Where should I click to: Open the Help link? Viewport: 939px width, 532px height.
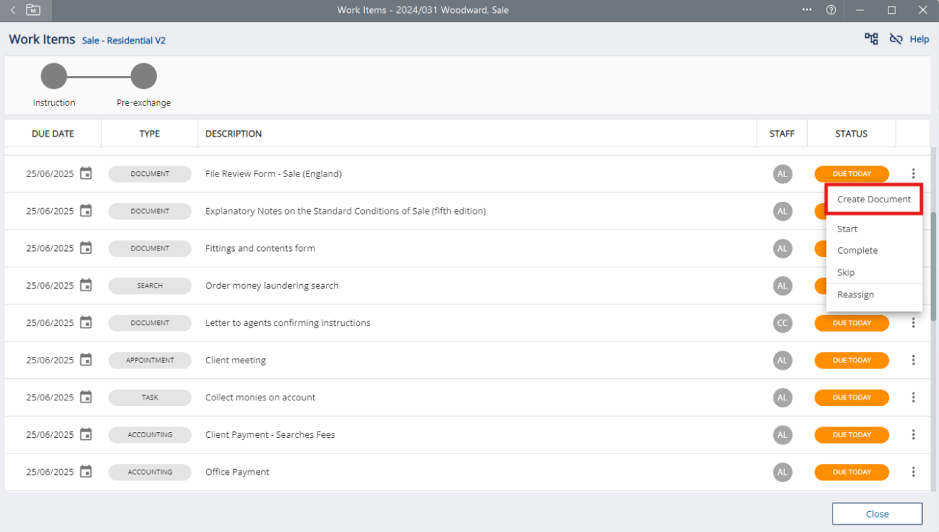coord(919,40)
